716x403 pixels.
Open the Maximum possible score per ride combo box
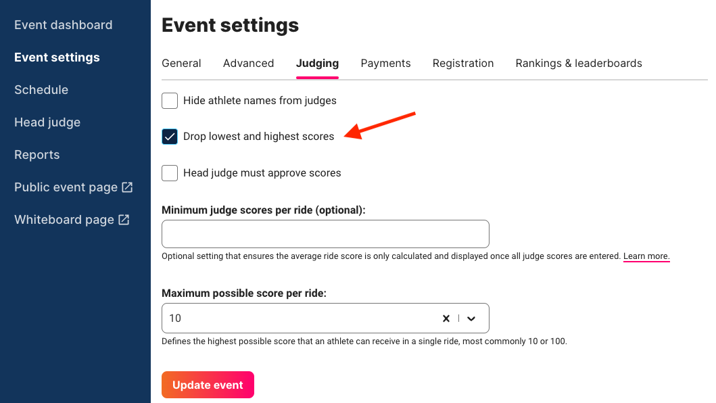tap(325, 318)
